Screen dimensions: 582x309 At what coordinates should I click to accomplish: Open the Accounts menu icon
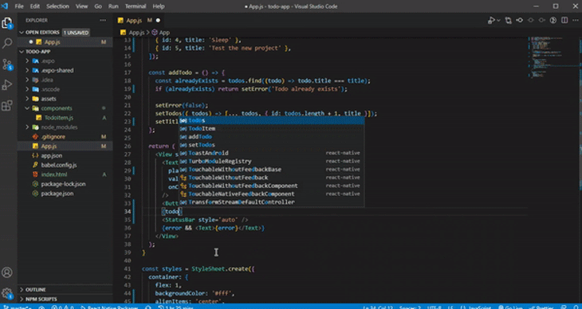[7, 272]
